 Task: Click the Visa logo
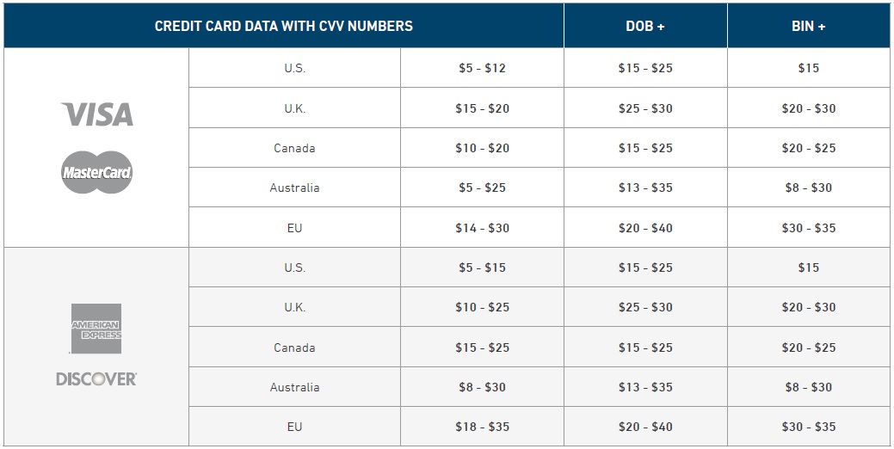(x=97, y=114)
